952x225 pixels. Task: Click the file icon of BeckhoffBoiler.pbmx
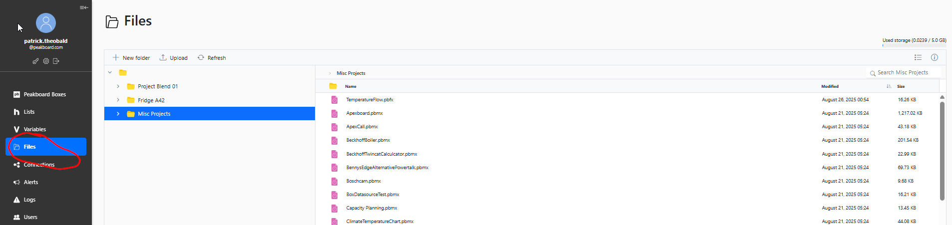(334, 141)
